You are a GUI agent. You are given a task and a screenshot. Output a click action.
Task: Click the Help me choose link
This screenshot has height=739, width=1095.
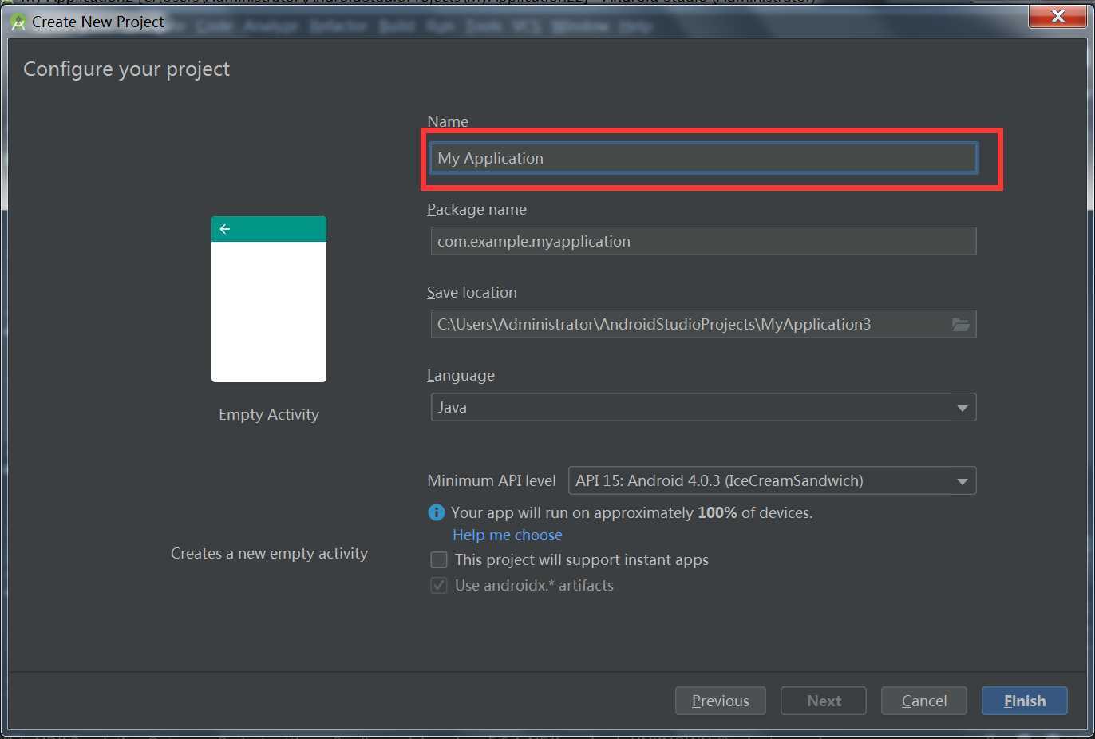point(508,535)
